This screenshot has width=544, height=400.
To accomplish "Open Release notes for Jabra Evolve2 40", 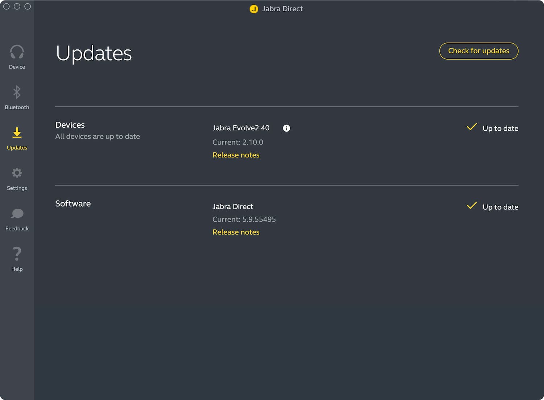I will [236, 155].
